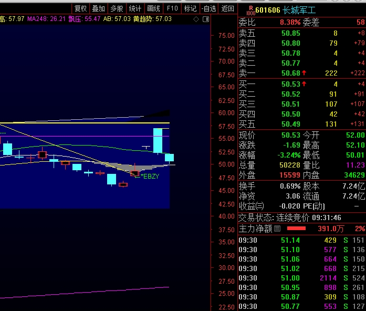Select 买五 price 50.49
Viewport: 366px width, 311px height.
290,124
